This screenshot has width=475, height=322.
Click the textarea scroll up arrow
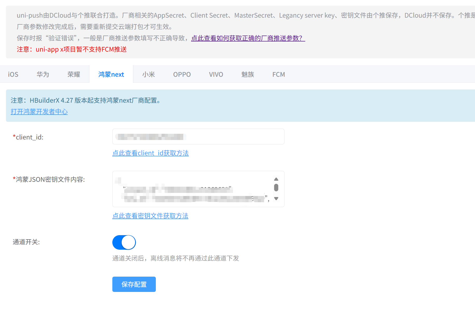pos(276,179)
